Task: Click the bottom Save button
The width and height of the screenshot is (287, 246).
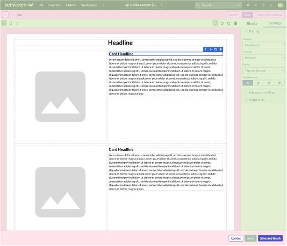Action: tap(250, 238)
